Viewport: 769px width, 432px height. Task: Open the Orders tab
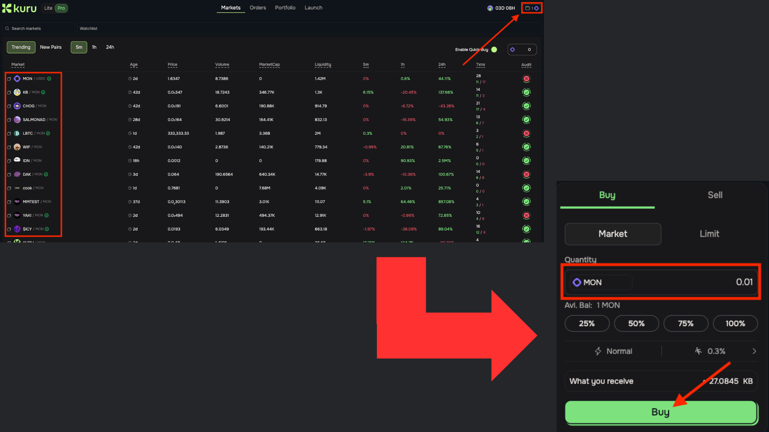coord(258,8)
